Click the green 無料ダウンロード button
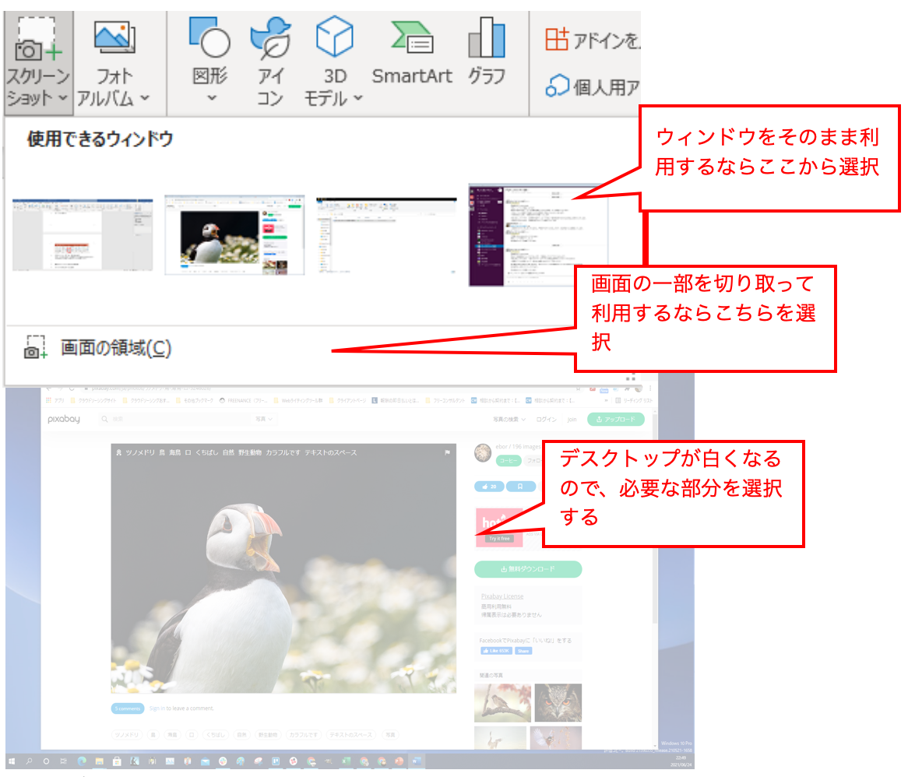Viewport: 908px width, 777px height. 527,569
